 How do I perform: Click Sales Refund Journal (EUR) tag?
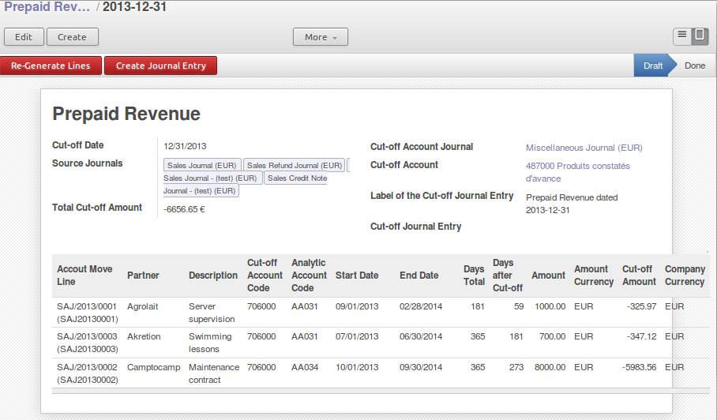(294, 166)
